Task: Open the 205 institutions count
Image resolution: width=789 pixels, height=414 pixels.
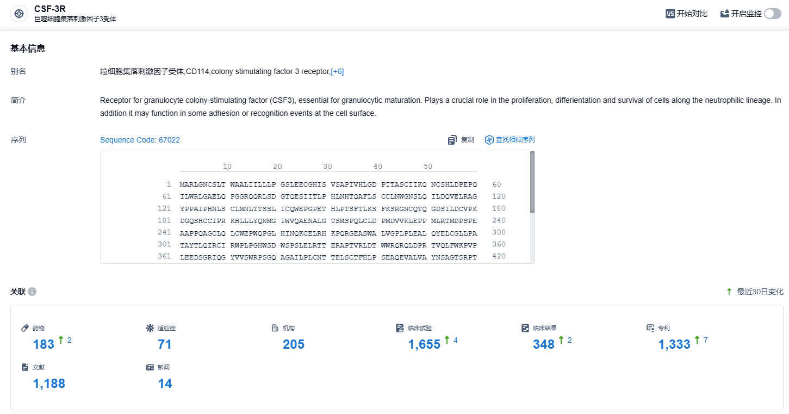Action: [x=294, y=344]
